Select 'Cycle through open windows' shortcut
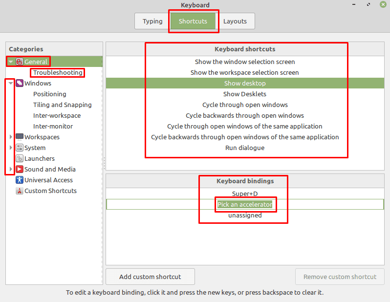 click(x=245, y=105)
